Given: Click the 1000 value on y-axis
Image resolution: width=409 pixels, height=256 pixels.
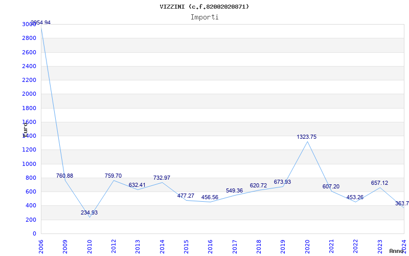Looking at the screenshot, I should tap(29, 164).
